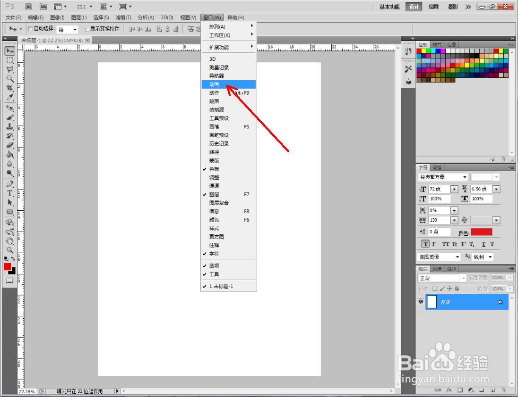Toggle Underline in Character panel
Screen dimensions: 518x397
(x=483, y=244)
